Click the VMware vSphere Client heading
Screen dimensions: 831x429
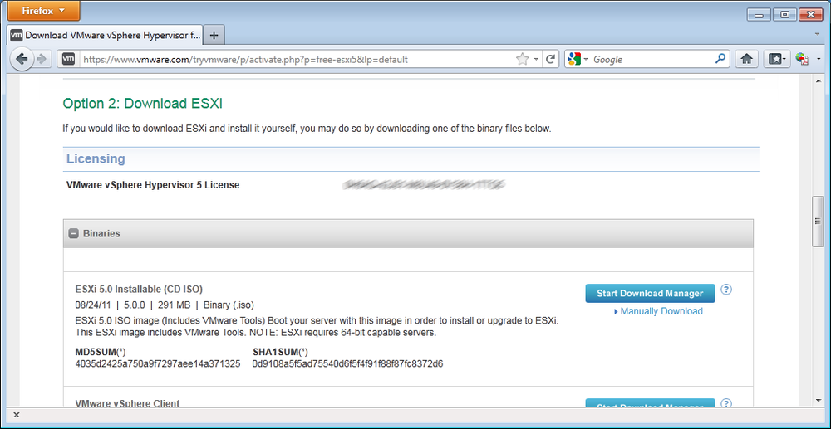(x=128, y=403)
